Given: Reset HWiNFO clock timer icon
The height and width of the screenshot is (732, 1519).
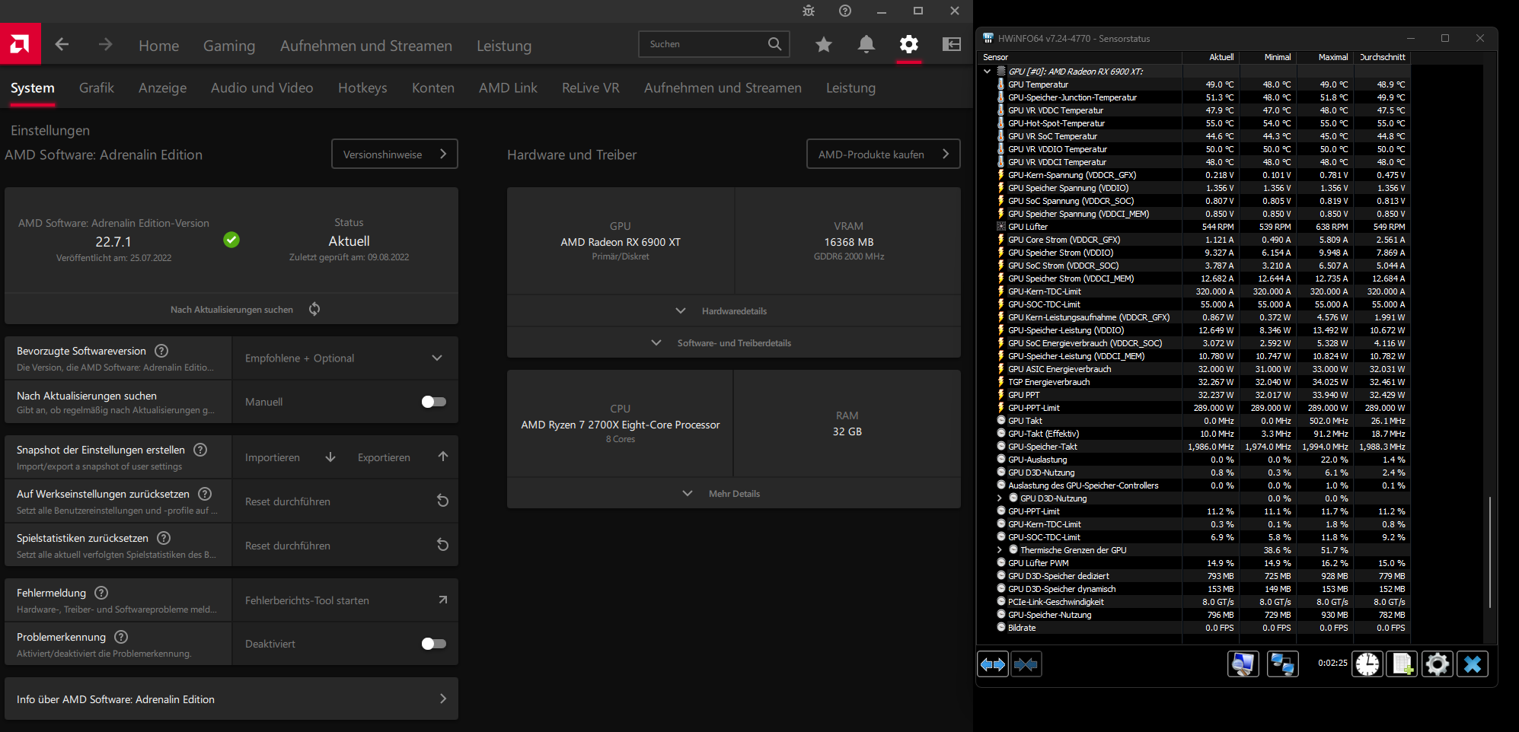Looking at the screenshot, I should (1367, 664).
